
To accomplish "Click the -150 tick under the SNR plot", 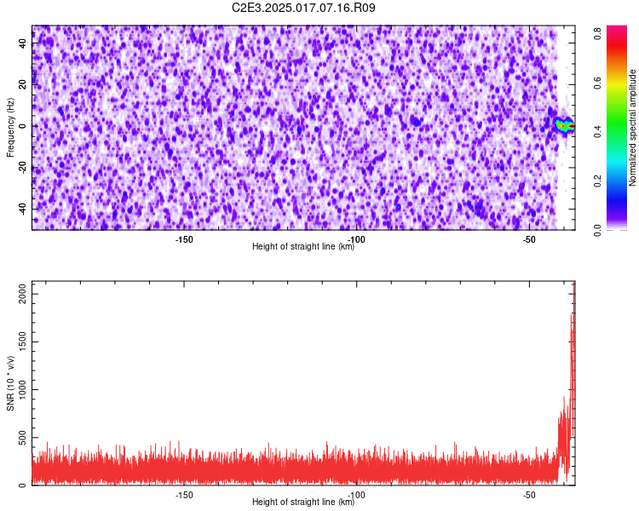I will click(184, 495).
